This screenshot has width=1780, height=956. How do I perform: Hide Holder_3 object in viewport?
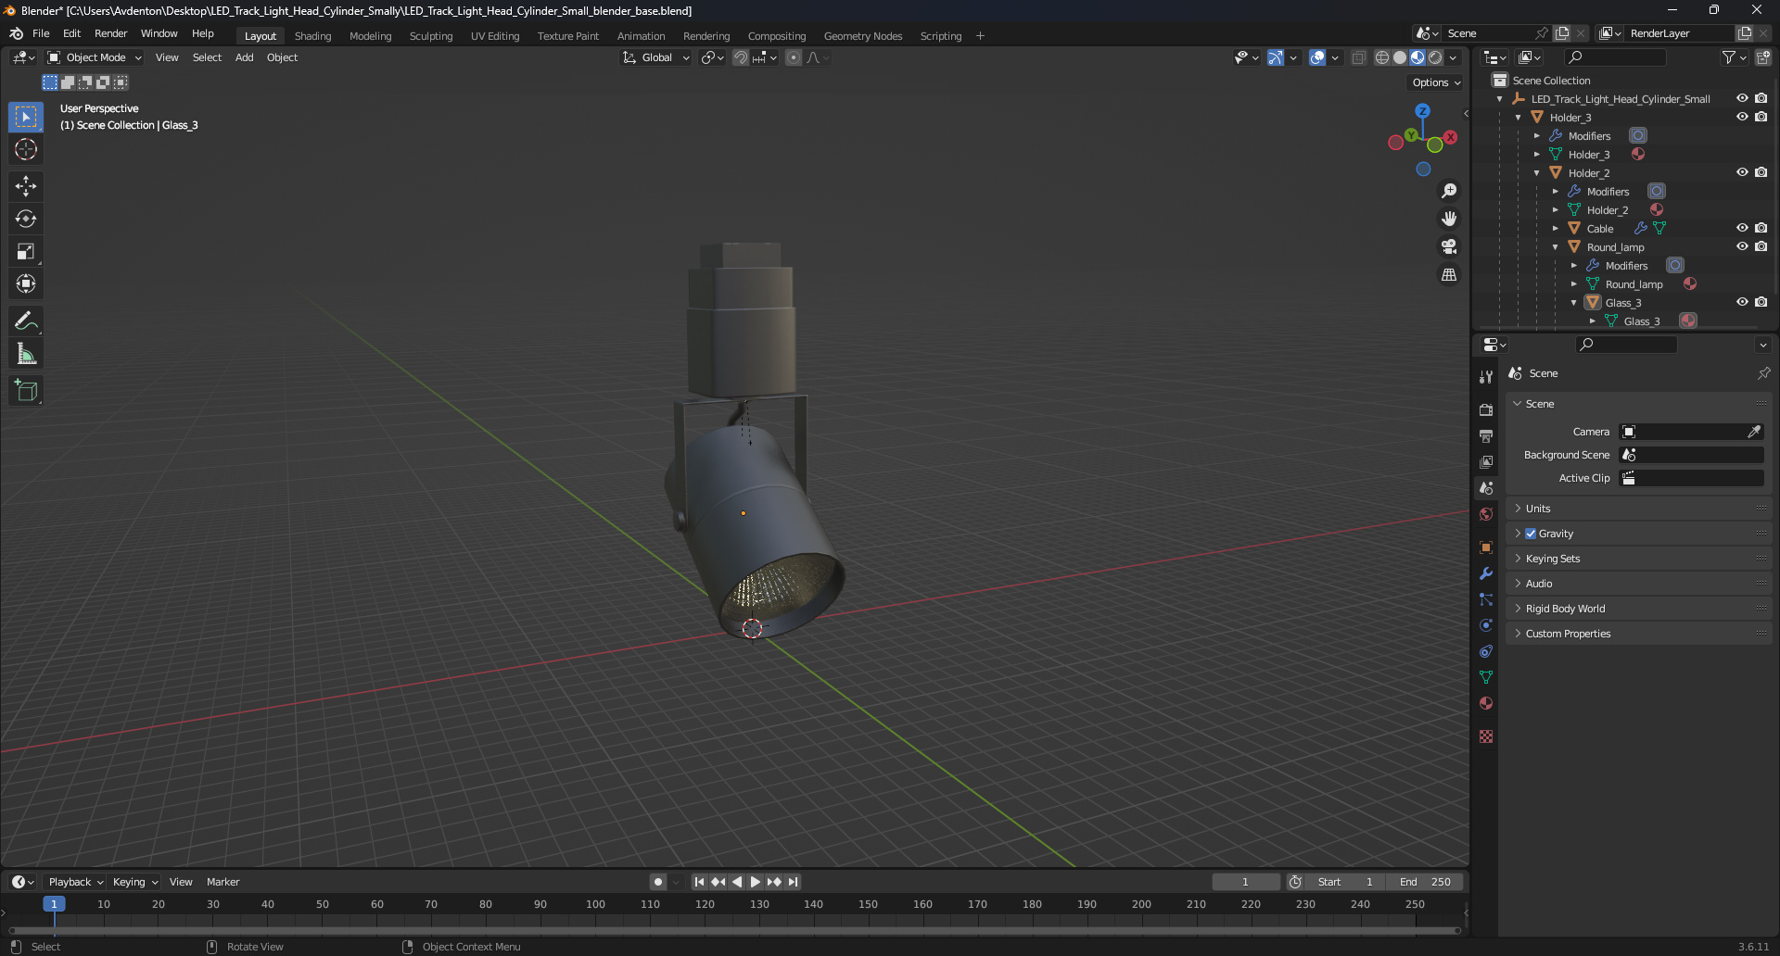point(1742,117)
